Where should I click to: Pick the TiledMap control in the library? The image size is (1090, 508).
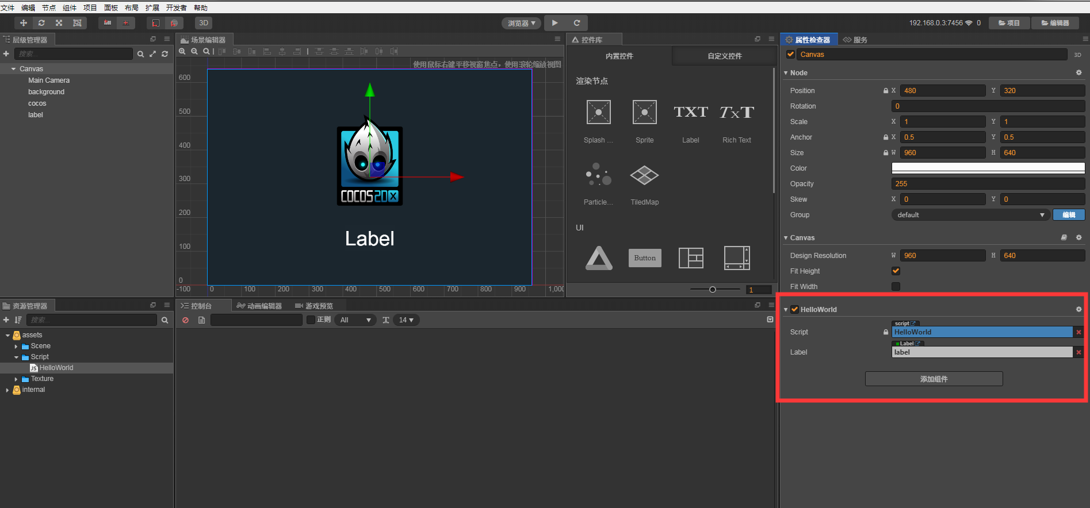[645, 175]
